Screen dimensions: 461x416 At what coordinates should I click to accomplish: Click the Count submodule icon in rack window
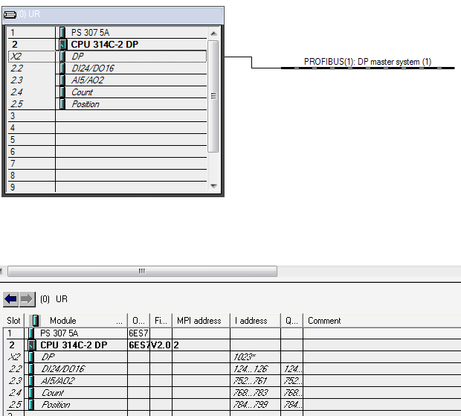tap(62, 92)
